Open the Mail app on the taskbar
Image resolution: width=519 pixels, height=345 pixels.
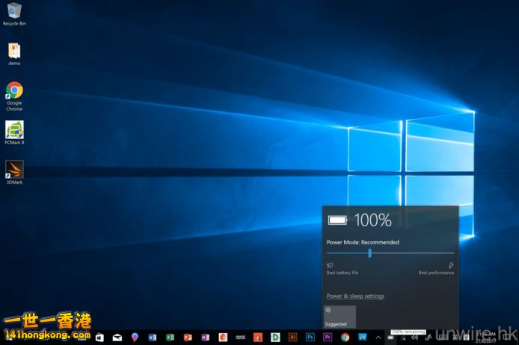[117, 338]
